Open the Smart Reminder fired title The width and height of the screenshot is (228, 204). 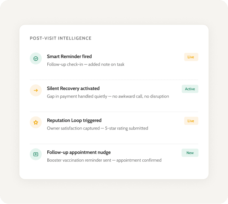pyautogui.click(x=69, y=56)
